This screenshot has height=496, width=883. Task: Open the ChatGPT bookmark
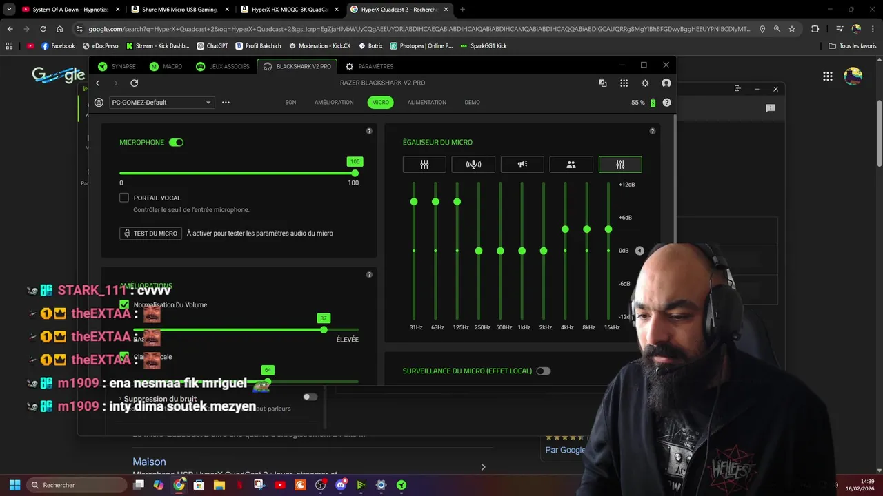pos(212,46)
